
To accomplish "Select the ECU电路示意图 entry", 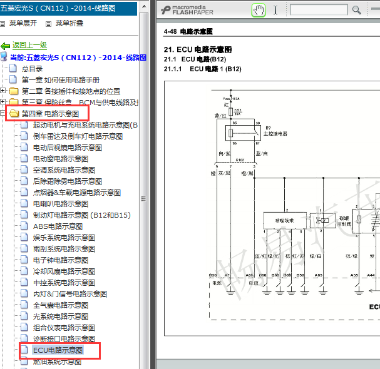I will (x=58, y=350).
